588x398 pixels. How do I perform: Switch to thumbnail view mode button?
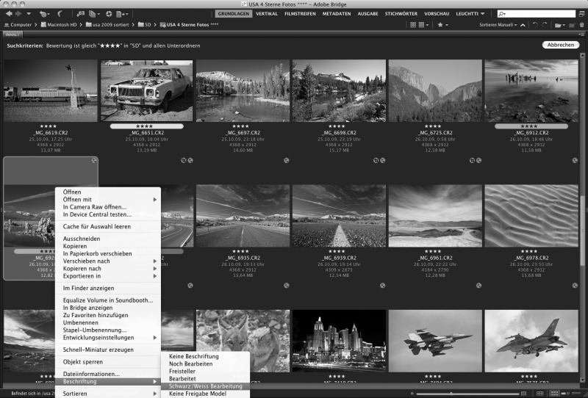click(x=554, y=393)
